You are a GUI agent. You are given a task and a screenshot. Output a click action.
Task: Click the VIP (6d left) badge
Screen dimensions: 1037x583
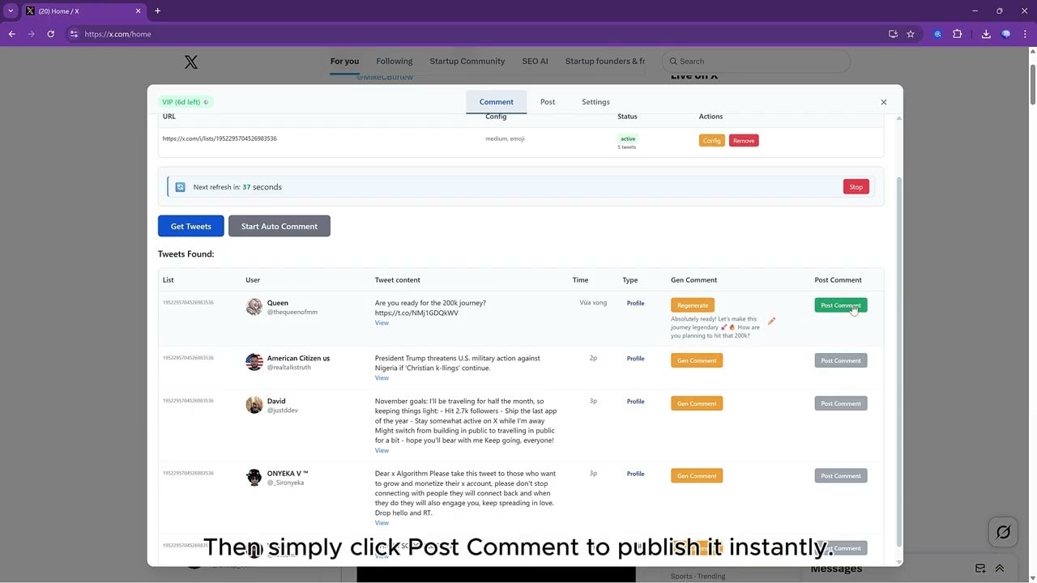pyautogui.click(x=186, y=102)
